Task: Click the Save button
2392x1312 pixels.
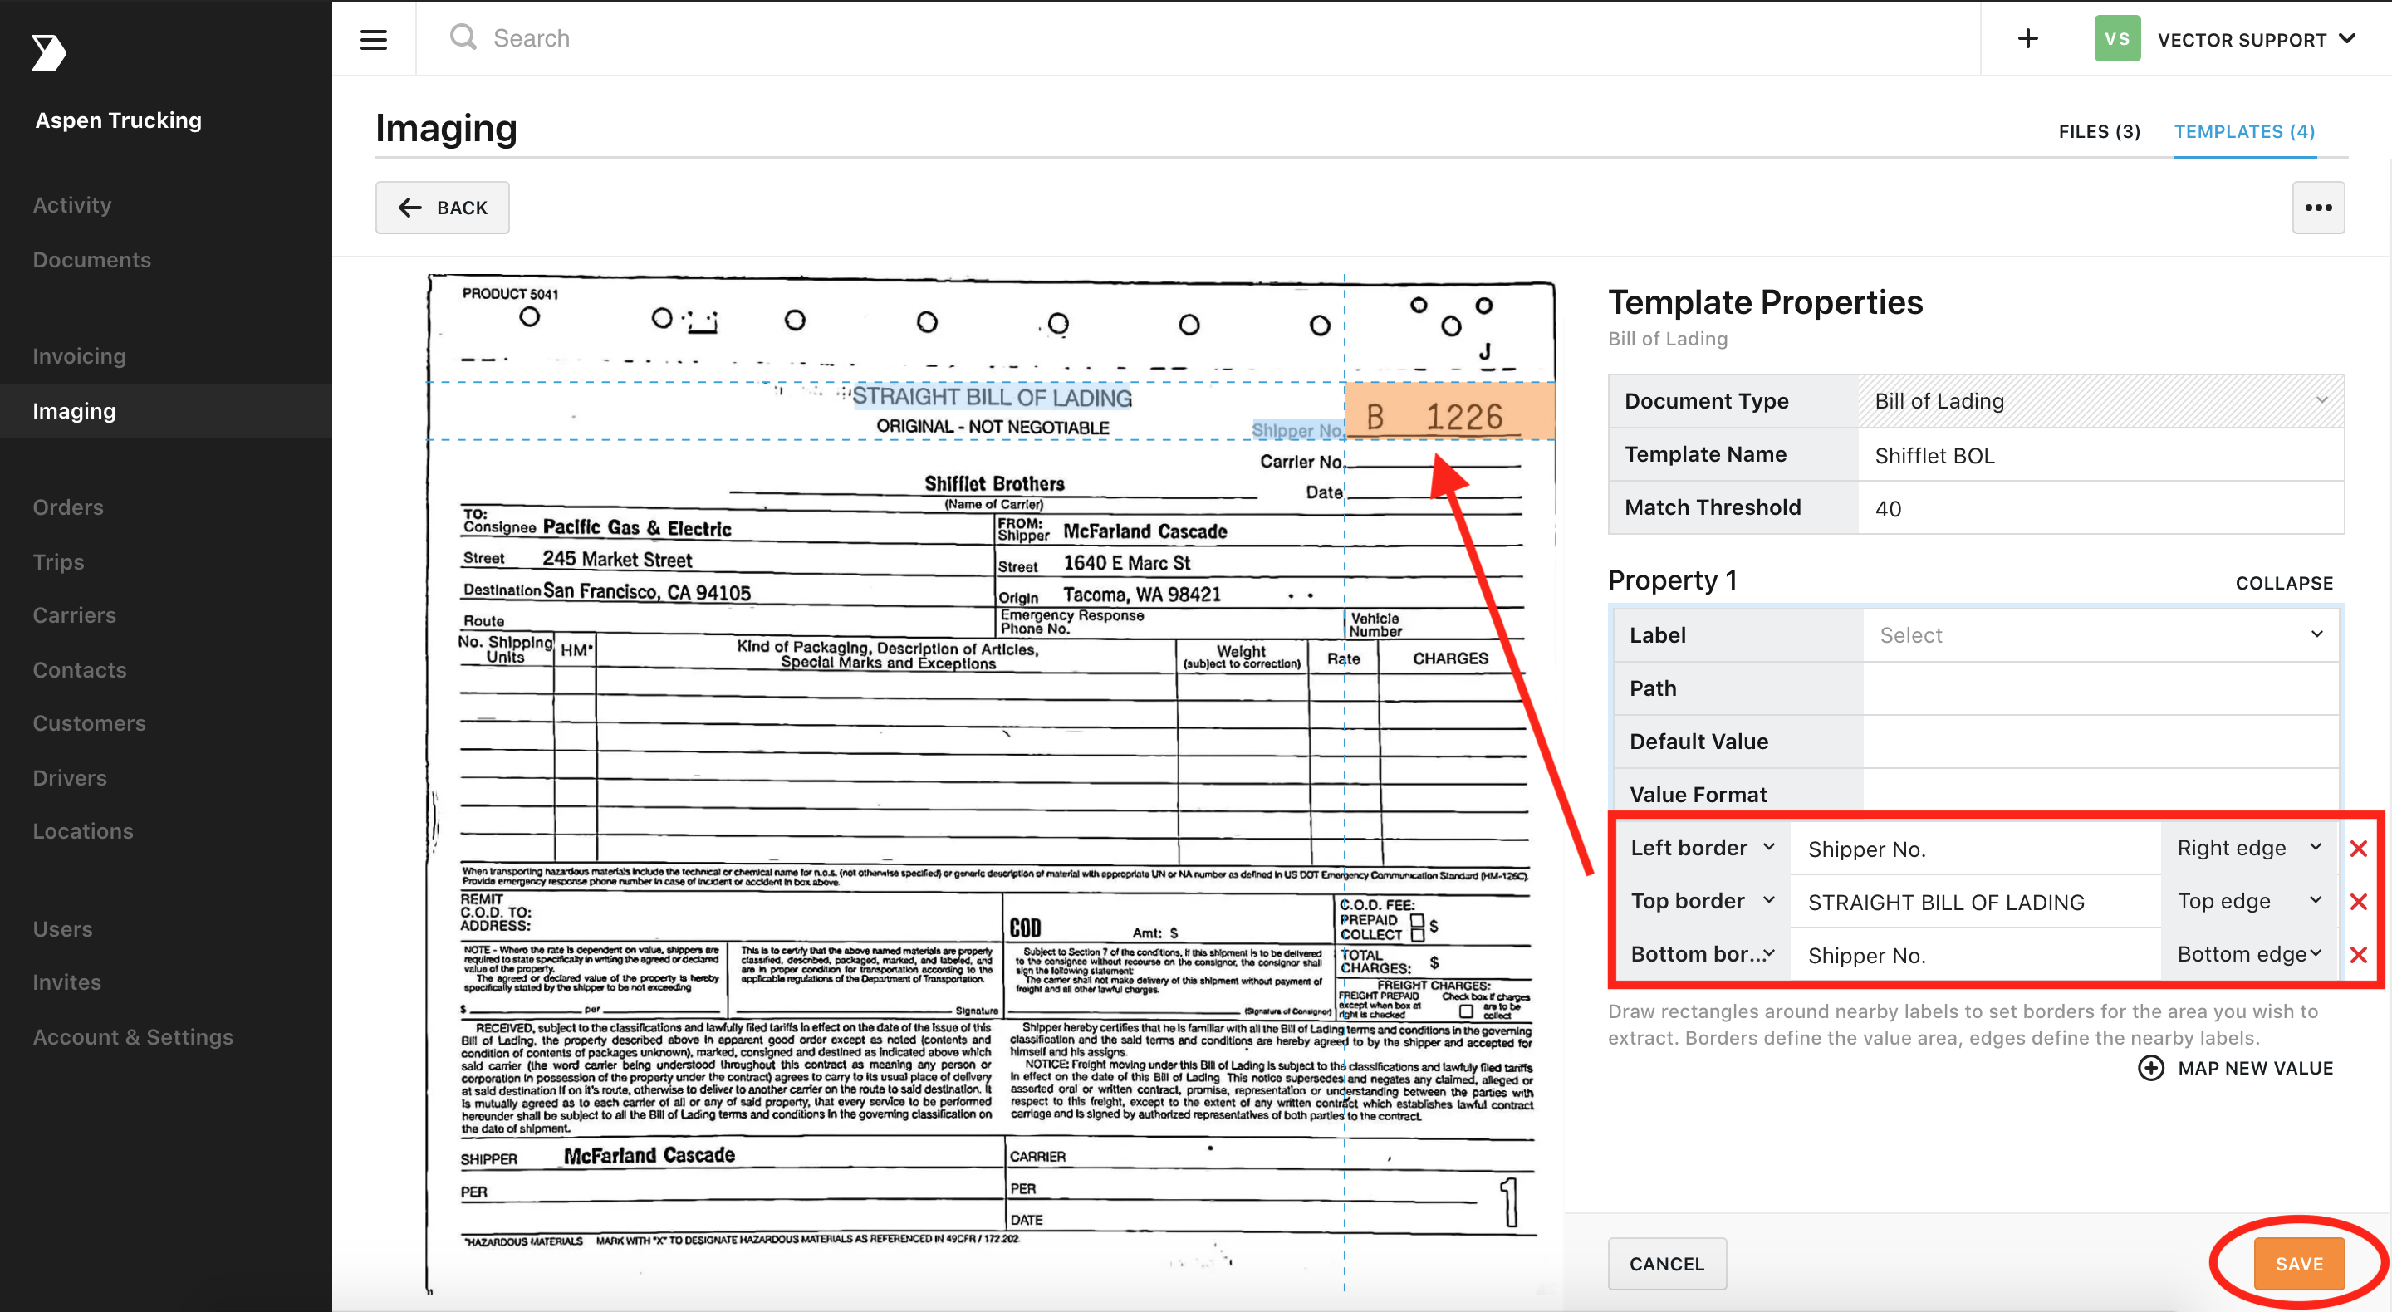Action: (x=2299, y=1264)
